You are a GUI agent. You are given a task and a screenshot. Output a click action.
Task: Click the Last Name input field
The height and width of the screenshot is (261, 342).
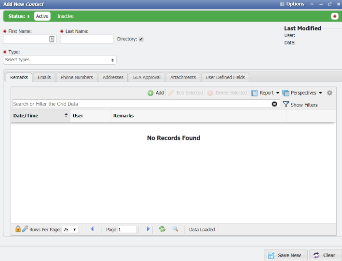click(x=86, y=40)
